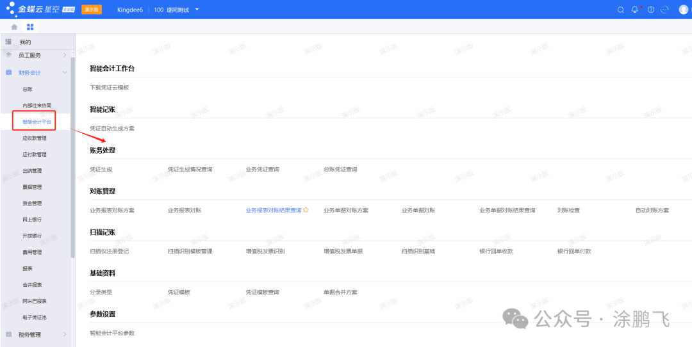The width and height of the screenshot is (692, 347).
Task: Click the user avatar icon
Action: click(x=683, y=10)
